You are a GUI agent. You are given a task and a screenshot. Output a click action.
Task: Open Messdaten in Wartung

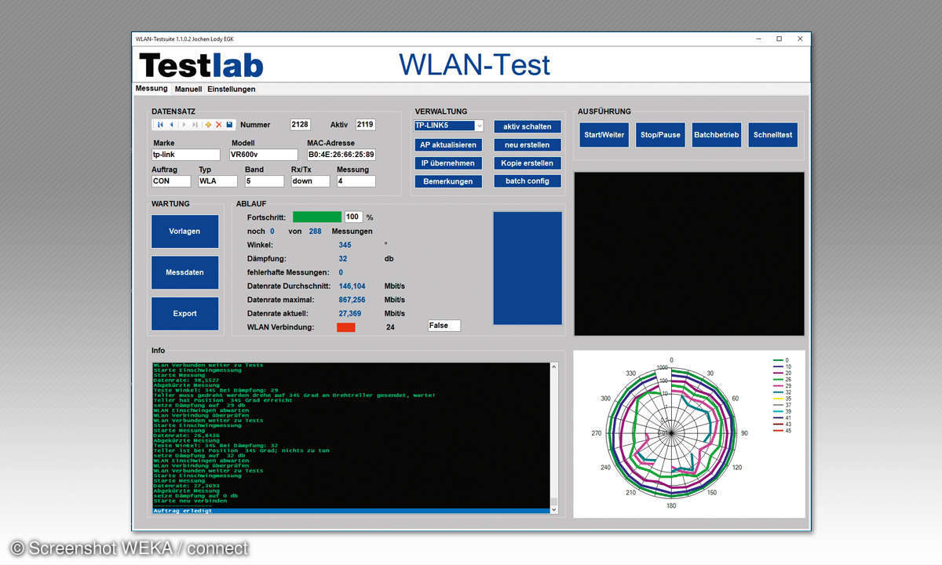[x=184, y=272]
